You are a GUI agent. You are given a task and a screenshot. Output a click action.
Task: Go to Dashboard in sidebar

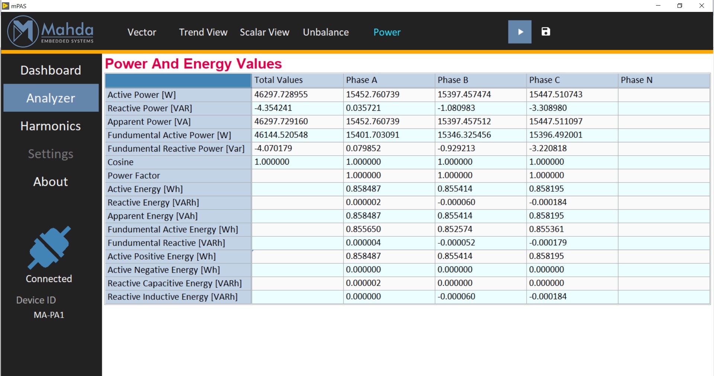tap(51, 70)
